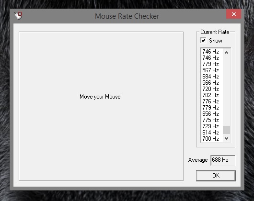Click the Move your Mouse! test area
This screenshot has width=254, height=201.
pyautogui.click(x=101, y=106)
